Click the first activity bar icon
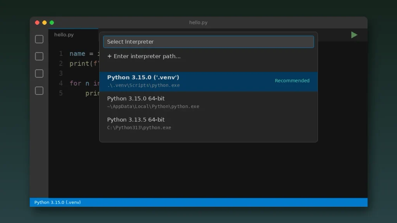Viewport: 397px width, 223px height. coord(39,39)
